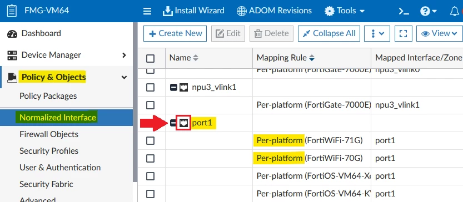Toggle the fullscreen icon button
The image size is (463, 202).
[x=404, y=34]
